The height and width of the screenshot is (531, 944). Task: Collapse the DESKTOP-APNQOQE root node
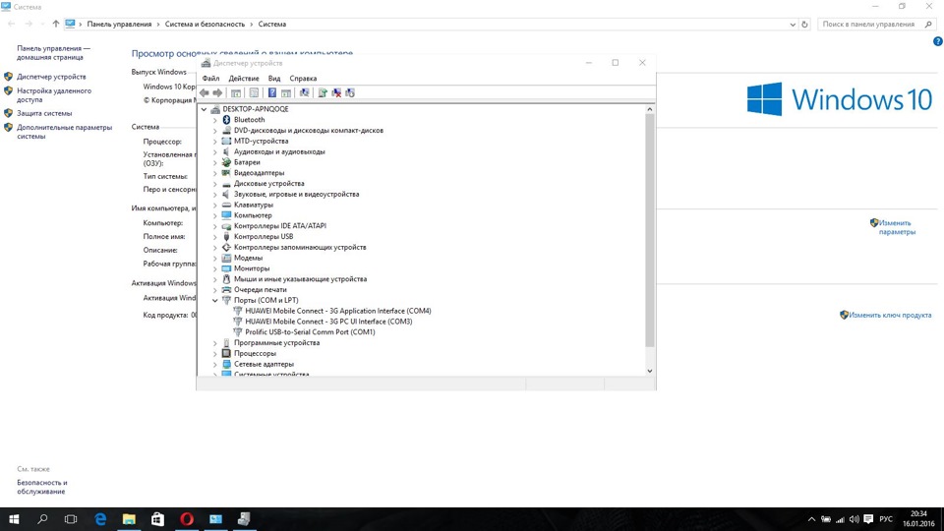(205, 109)
